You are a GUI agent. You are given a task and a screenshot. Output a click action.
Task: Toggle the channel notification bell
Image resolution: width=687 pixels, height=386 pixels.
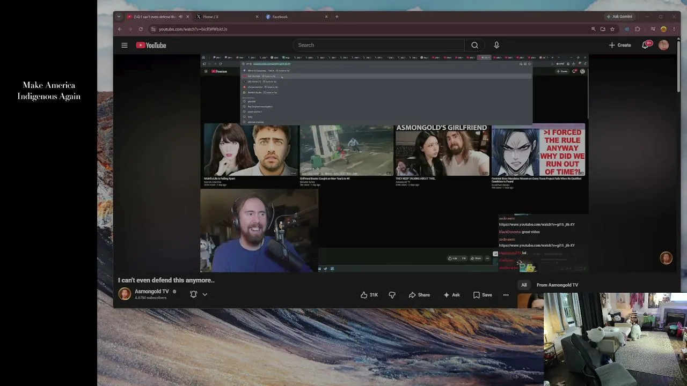(x=194, y=294)
